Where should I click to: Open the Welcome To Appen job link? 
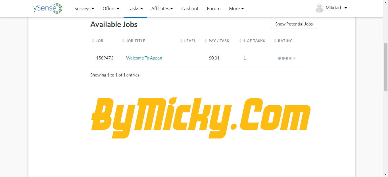pos(144,58)
